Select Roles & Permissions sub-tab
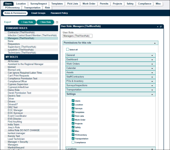This screenshot has width=170, height=150. coord(15,13)
